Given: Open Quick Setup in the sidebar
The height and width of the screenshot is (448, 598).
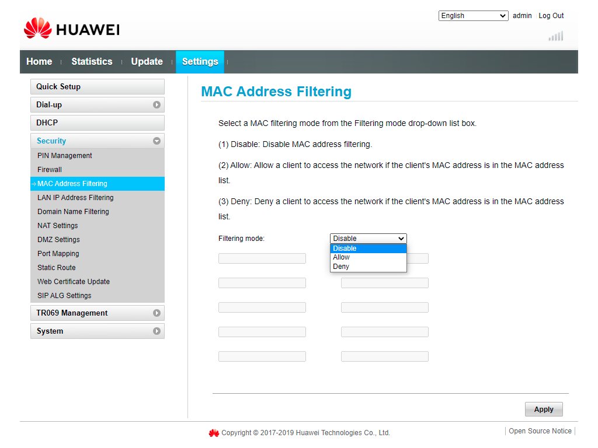Looking at the screenshot, I should click(58, 87).
